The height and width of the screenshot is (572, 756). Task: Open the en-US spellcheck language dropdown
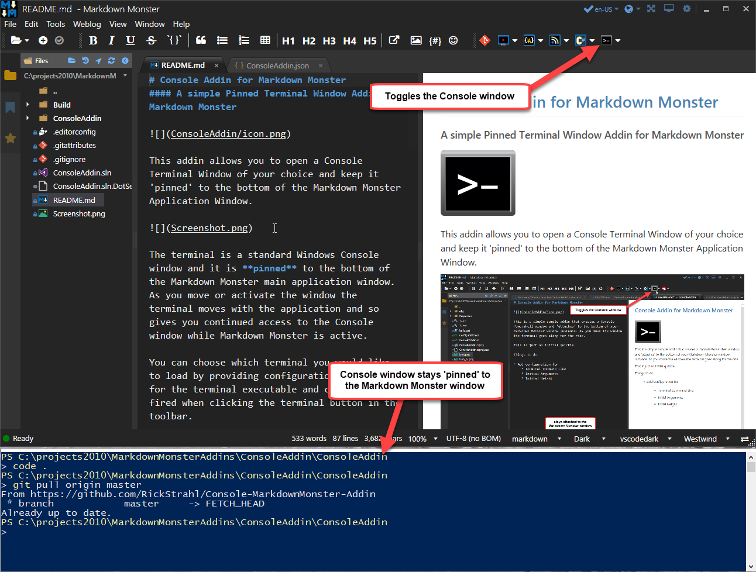point(602,9)
